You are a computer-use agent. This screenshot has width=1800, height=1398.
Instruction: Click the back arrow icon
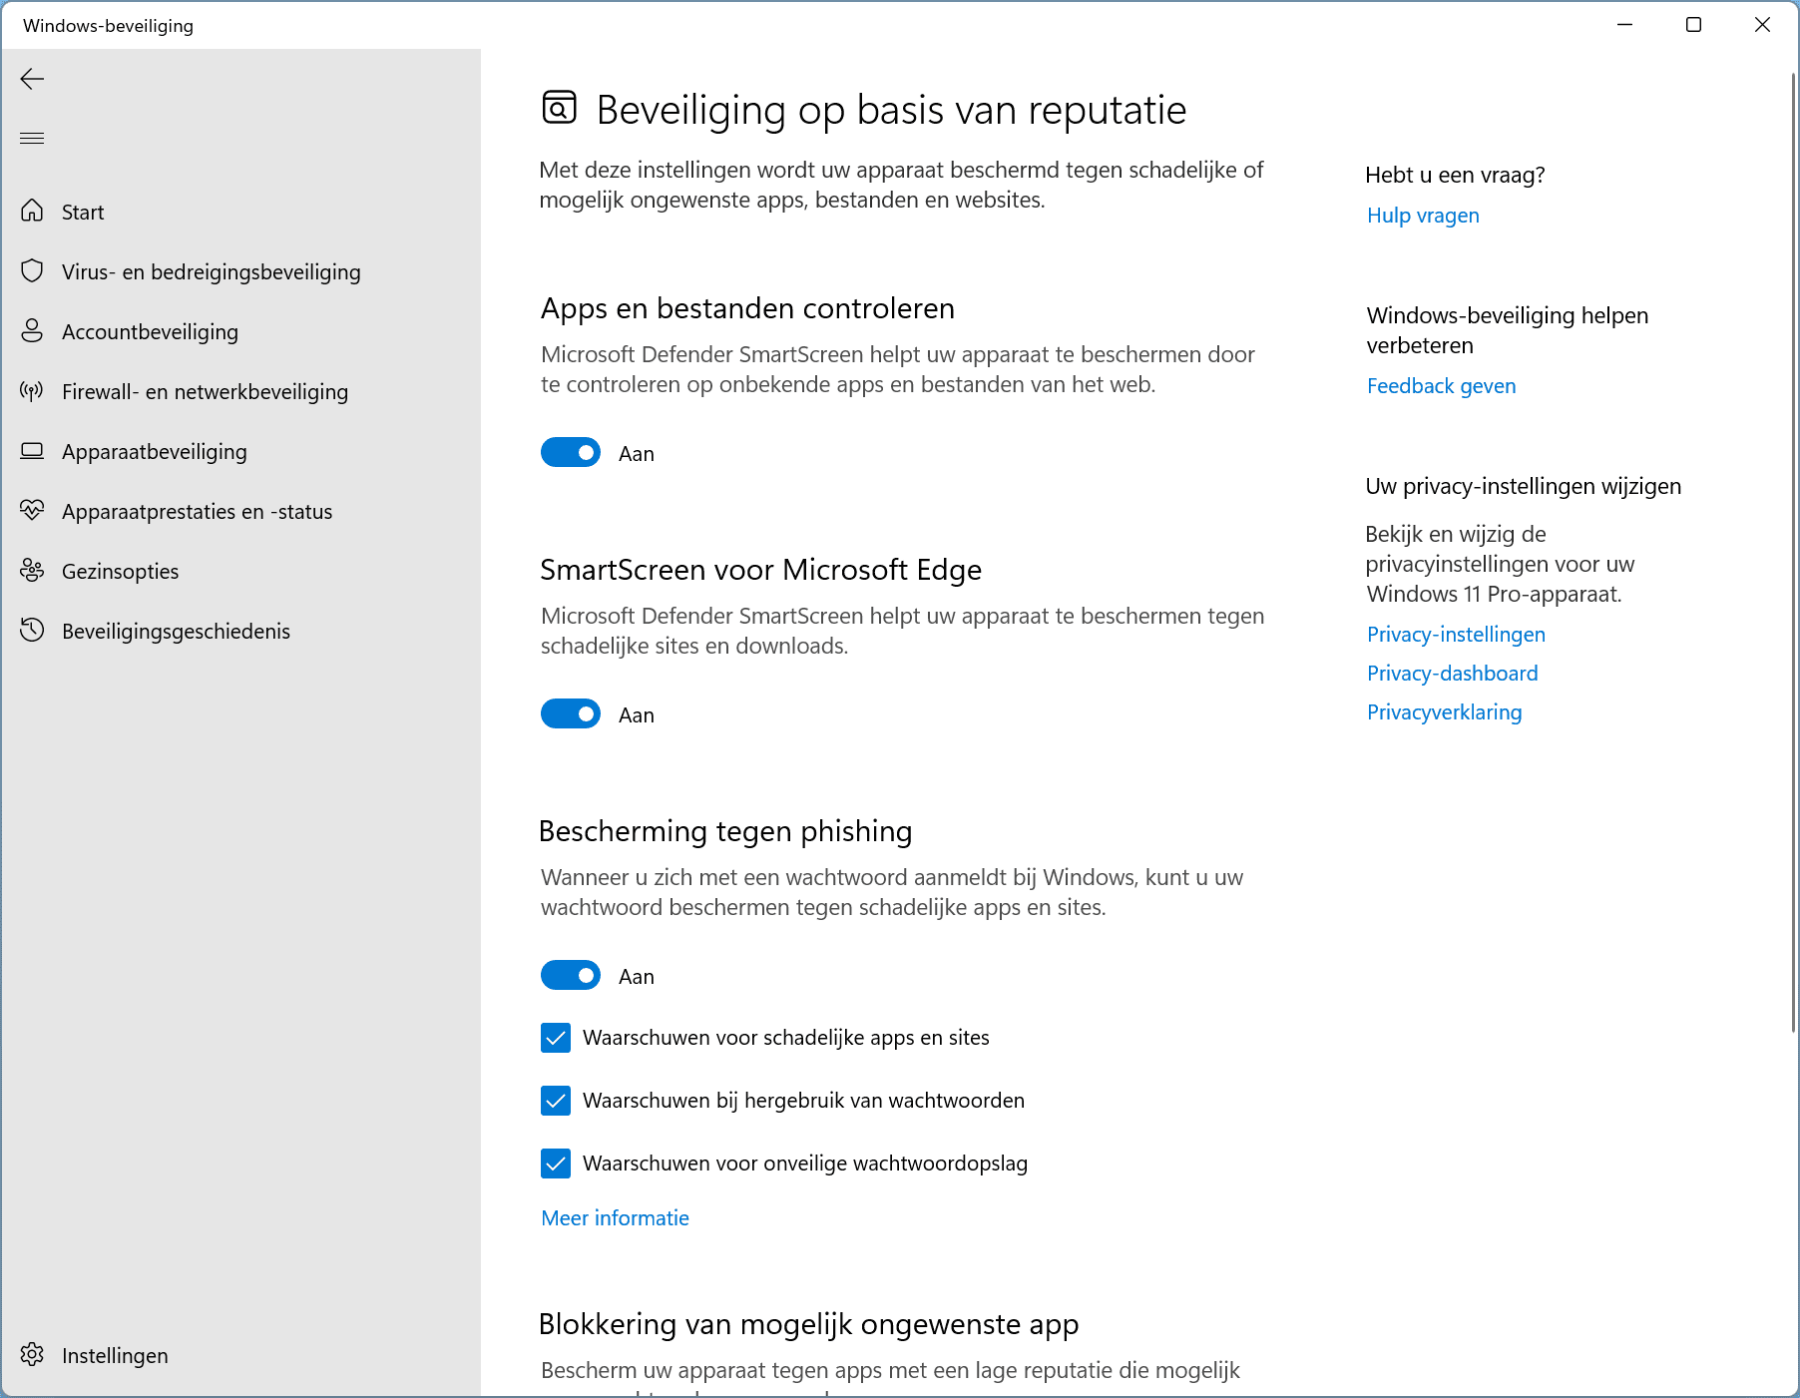click(32, 79)
